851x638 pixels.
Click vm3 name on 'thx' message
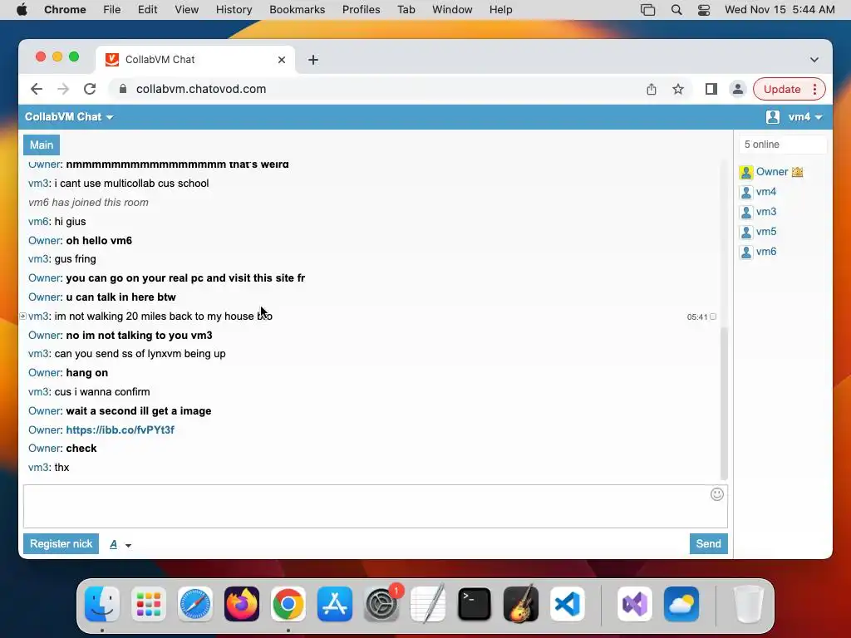(38, 467)
